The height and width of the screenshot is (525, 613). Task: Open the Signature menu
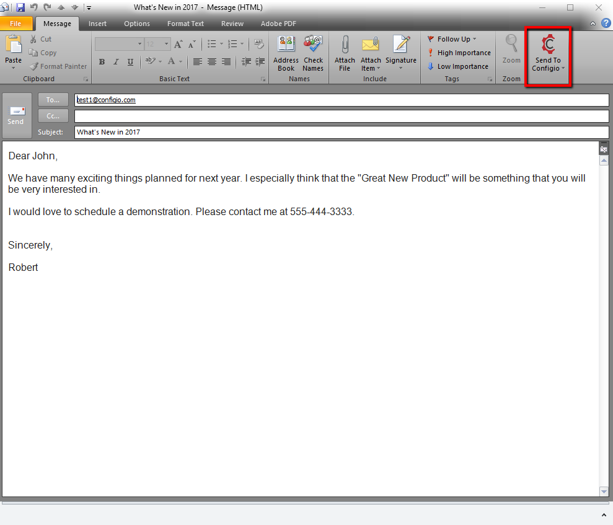click(401, 53)
